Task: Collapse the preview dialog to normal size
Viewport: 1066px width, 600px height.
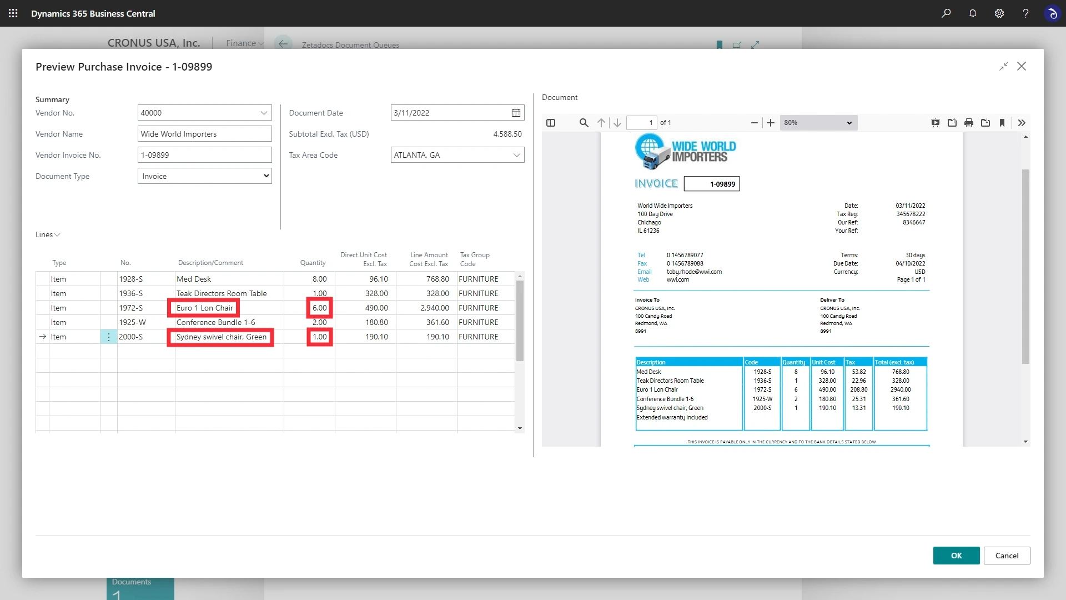Action: click(x=1004, y=67)
